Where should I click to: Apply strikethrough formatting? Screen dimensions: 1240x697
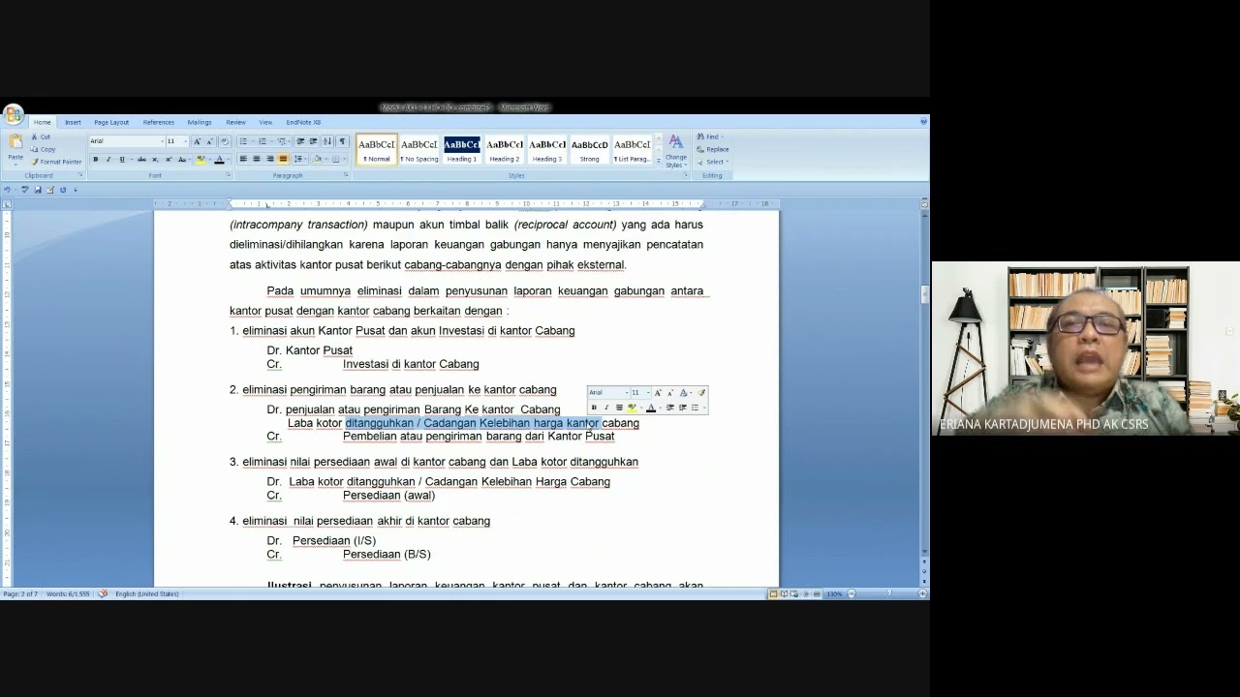[141, 159]
